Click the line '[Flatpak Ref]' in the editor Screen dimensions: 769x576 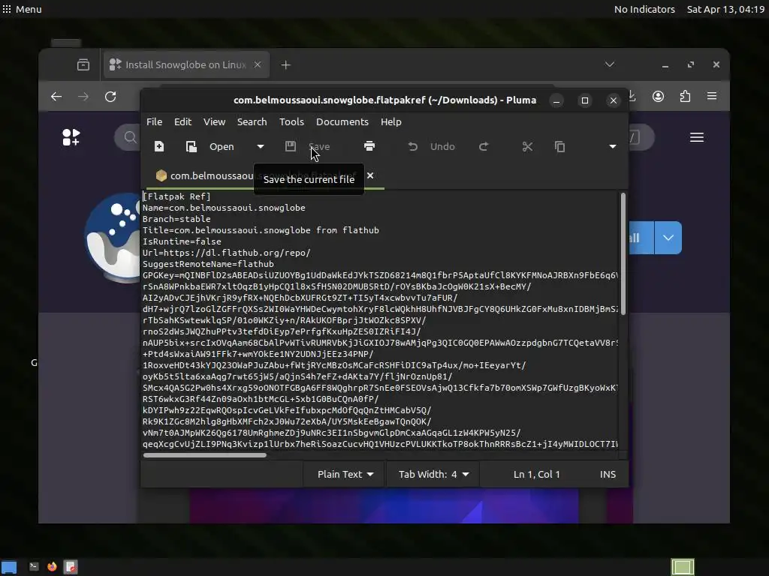(x=176, y=196)
